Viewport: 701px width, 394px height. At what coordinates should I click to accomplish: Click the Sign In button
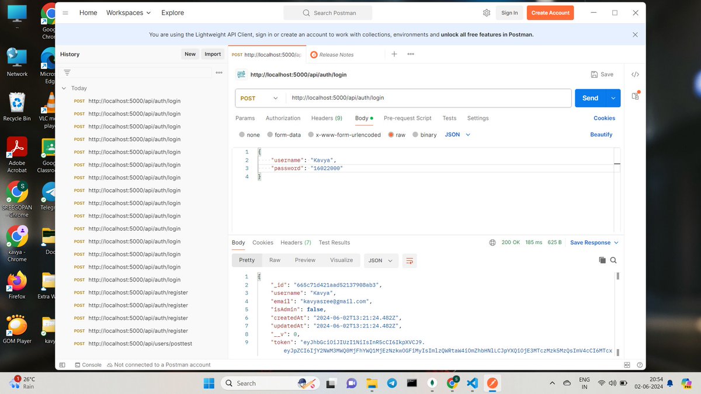[x=509, y=13]
